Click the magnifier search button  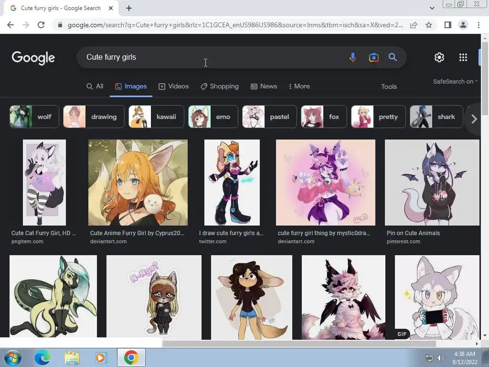coord(393,57)
